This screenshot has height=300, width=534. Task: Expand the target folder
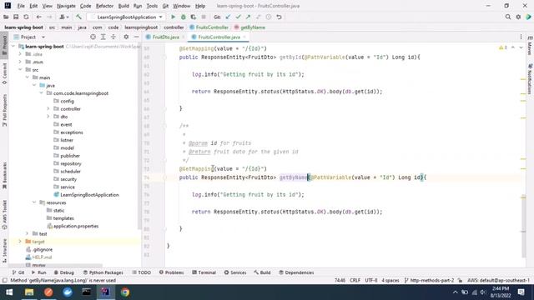coord(20,242)
